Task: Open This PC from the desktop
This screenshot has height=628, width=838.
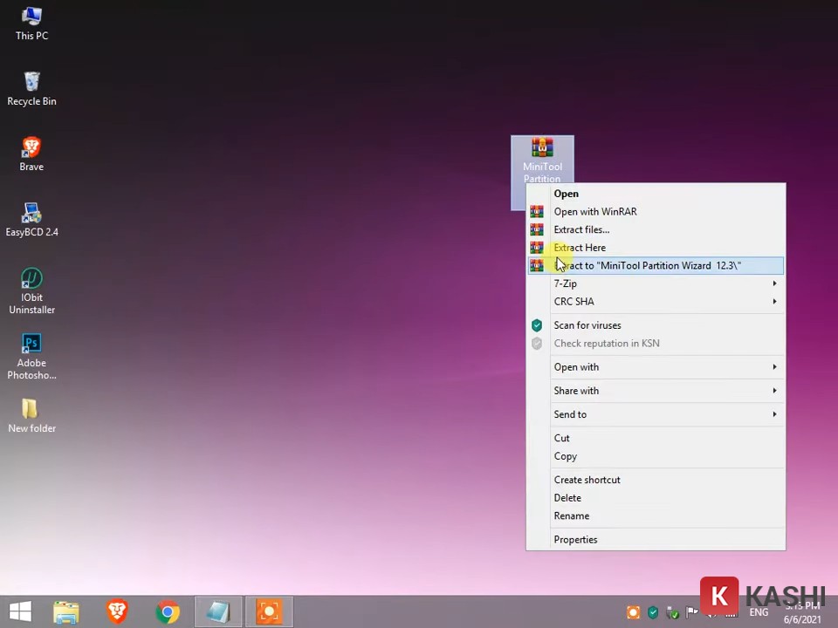Action: point(31,24)
